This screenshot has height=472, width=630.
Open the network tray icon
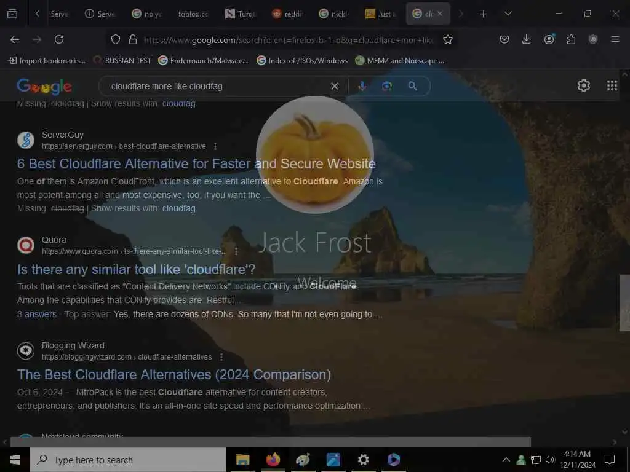(x=536, y=460)
